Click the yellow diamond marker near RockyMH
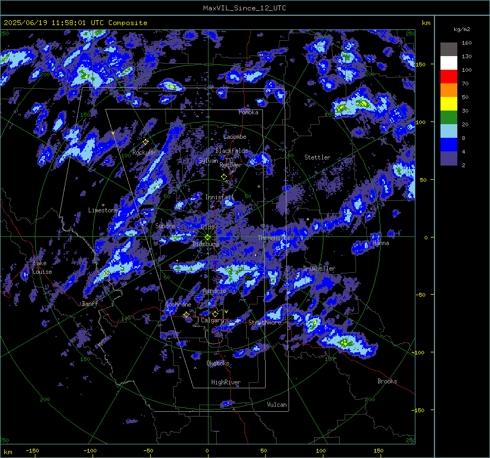 coord(145,142)
